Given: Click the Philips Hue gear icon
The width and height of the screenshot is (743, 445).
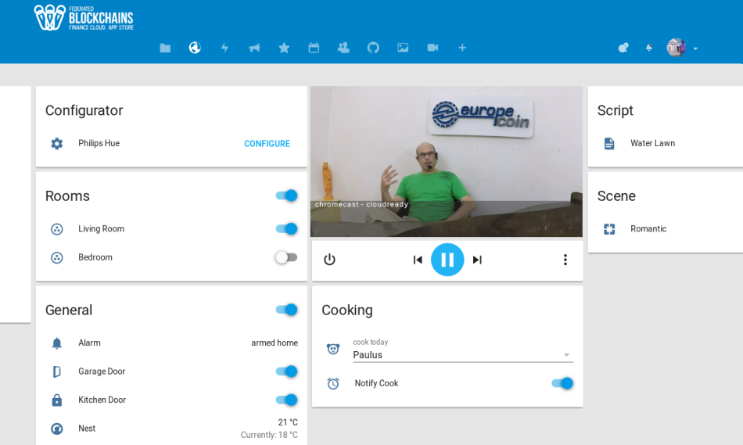Looking at the screenshot, I should [57, 144].
